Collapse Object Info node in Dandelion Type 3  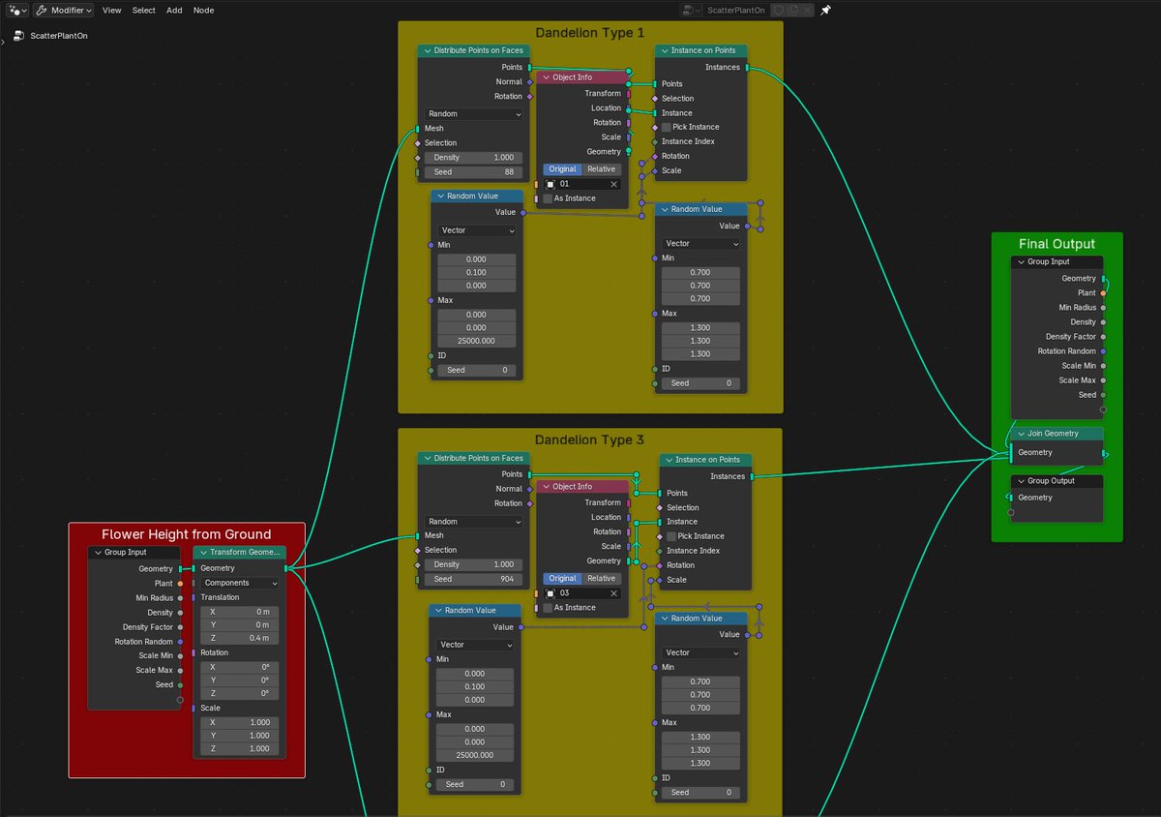[x=547, y=487]
